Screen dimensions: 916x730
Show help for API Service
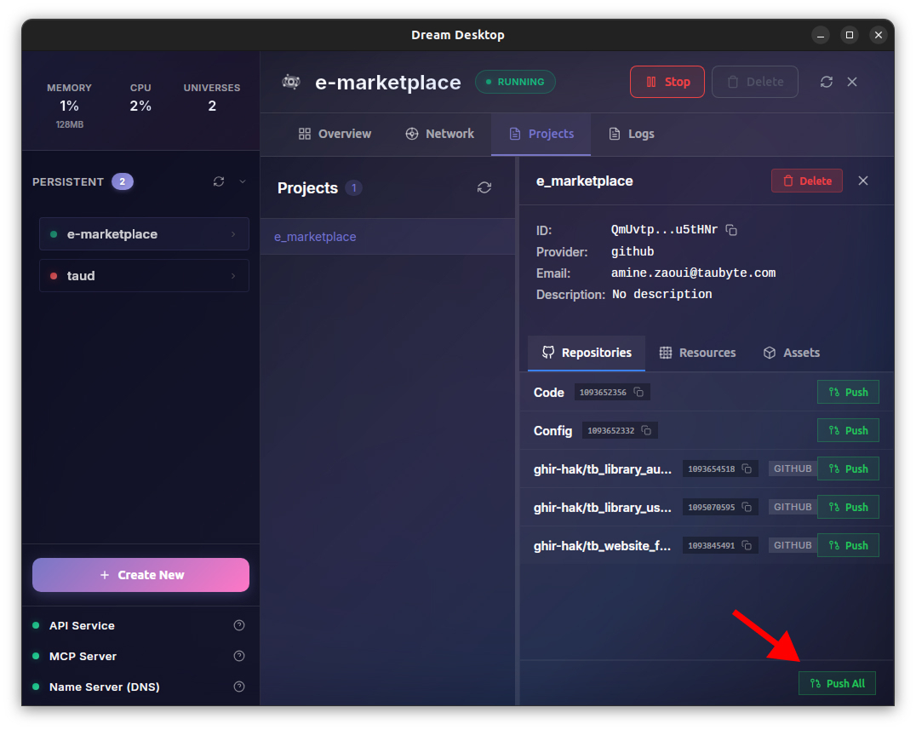[x=239, y=625]
